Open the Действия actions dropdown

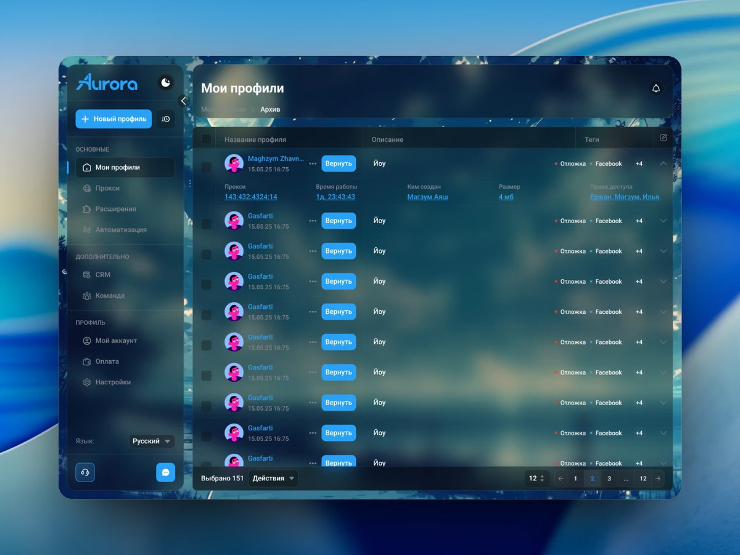(x=273, y=479)
